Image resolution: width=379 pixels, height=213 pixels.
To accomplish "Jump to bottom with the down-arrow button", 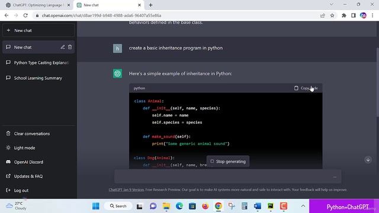I will tap(368, 160).
